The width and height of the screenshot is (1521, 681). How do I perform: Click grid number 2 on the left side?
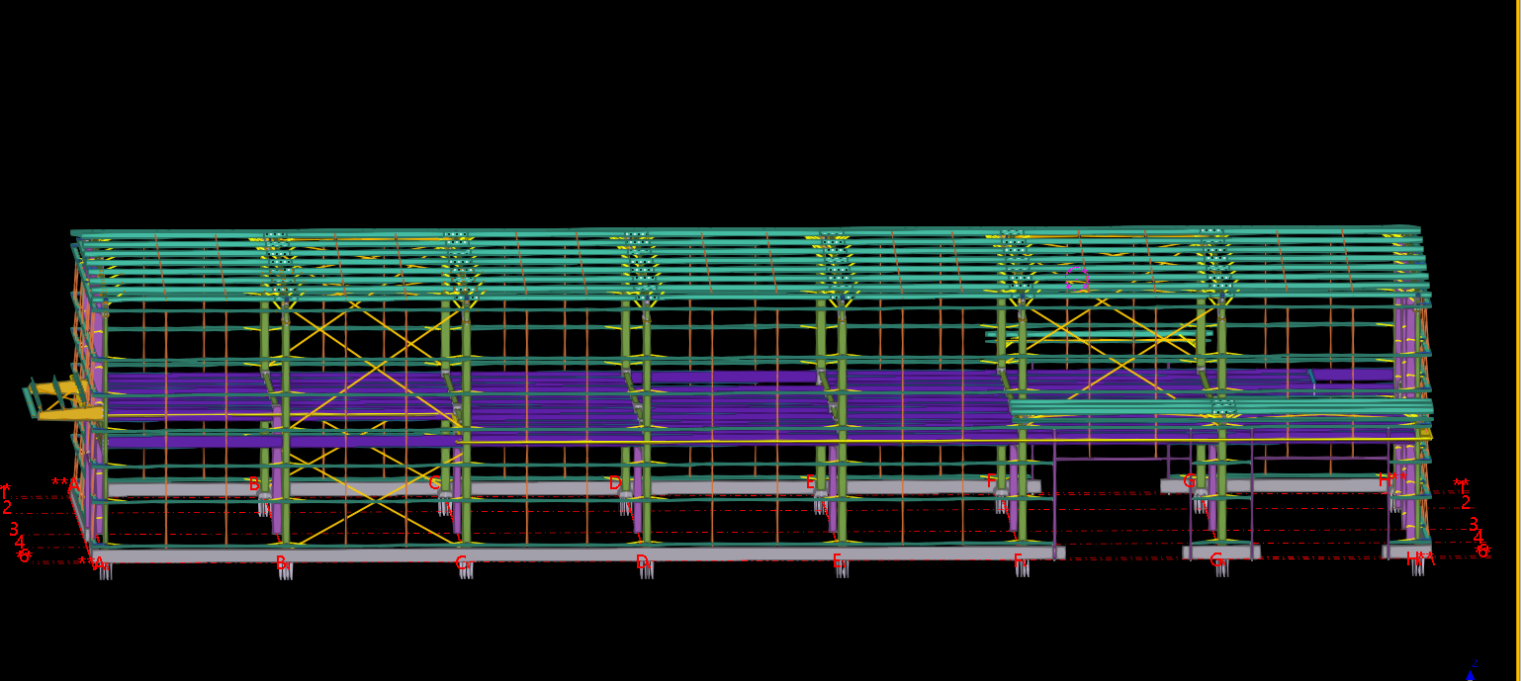click(8, 508)
